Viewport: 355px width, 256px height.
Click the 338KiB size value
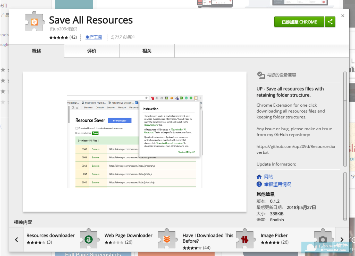coord(277,214)
